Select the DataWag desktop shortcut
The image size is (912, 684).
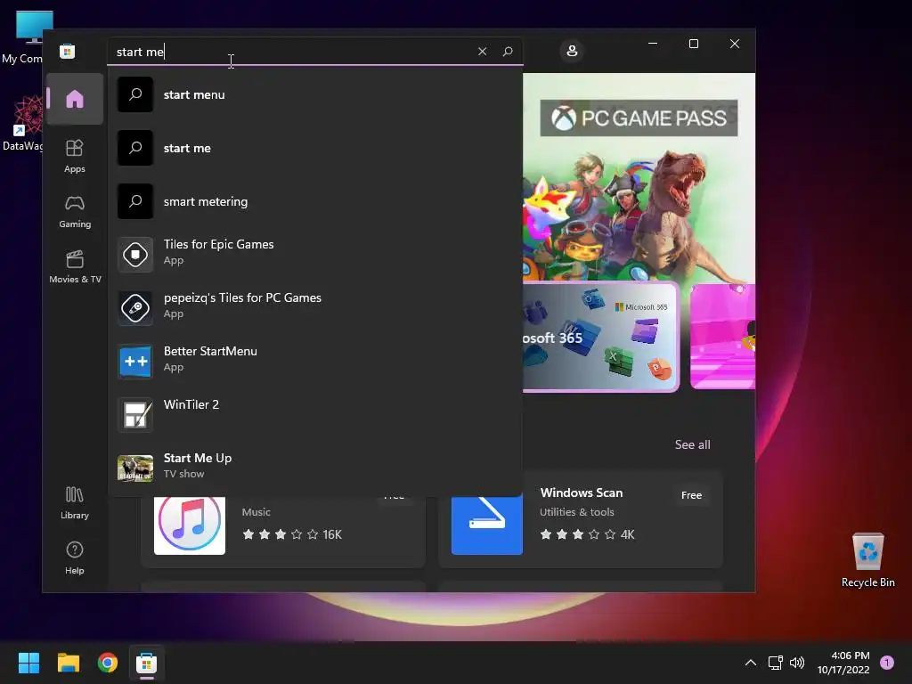(22, 125)
